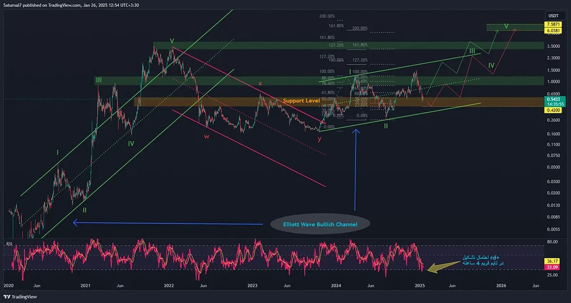Click the 36.17 RSI value label
Screen dimensions: 571x303
click(551, 260)
